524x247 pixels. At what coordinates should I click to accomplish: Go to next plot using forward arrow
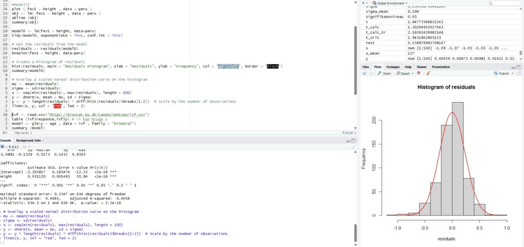click(x=372, y=73)
